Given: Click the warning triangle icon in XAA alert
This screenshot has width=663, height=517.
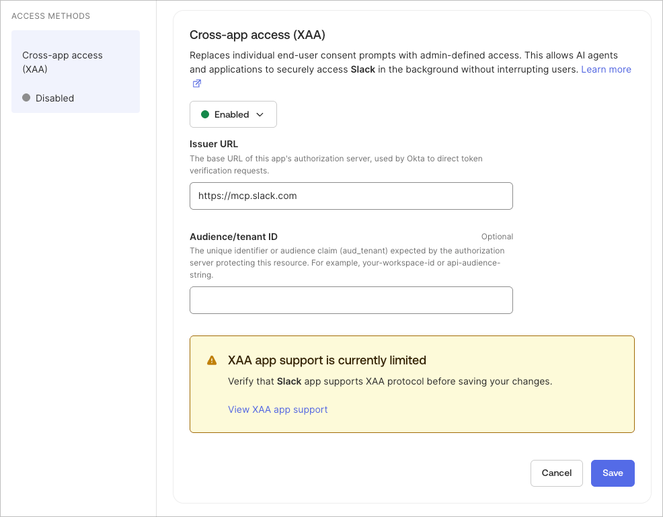Looking at the screenshot, I should (x=212, y=360).
